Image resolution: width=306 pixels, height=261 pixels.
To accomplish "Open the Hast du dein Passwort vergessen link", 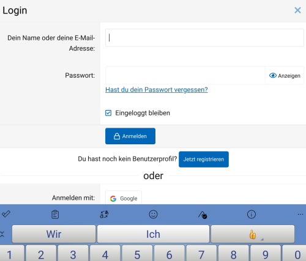I will click(x=157, y=90).
